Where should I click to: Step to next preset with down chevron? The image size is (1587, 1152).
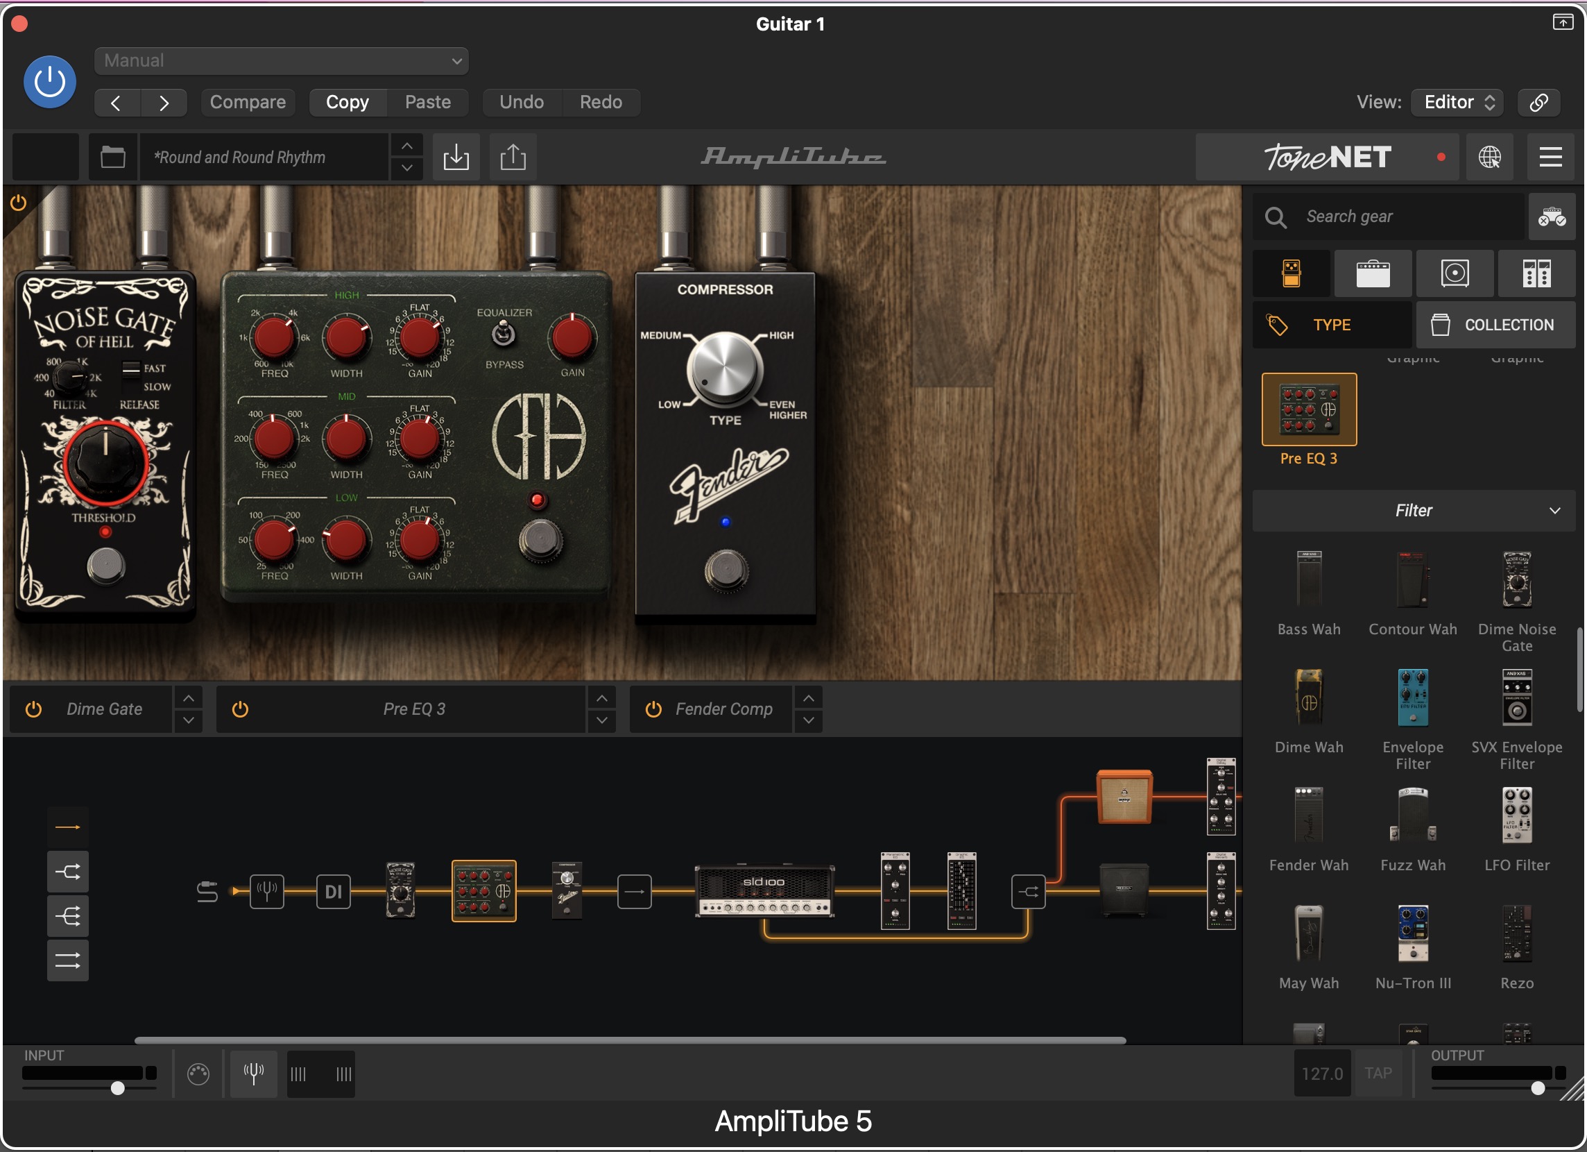coord(406,169)
